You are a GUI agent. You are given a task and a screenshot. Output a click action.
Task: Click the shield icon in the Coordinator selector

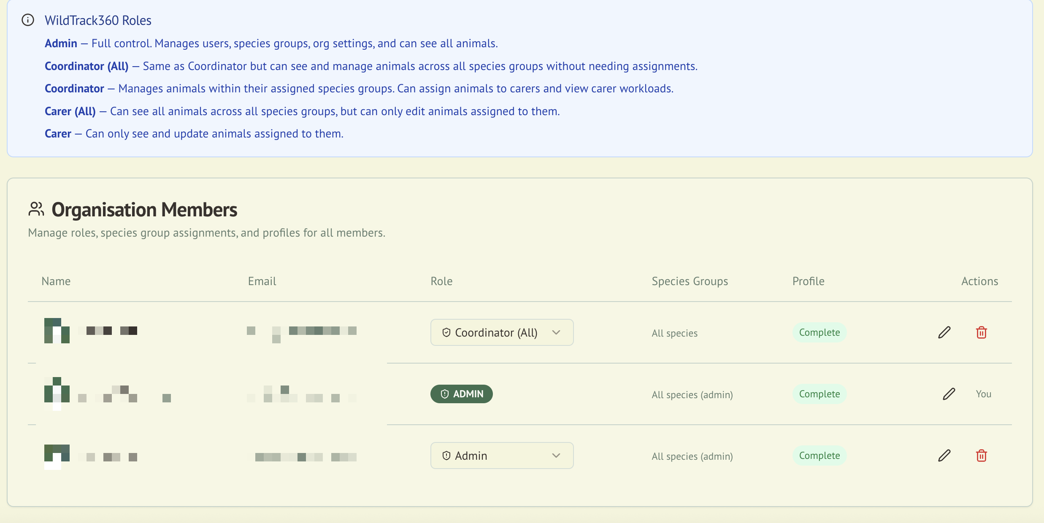447,332
